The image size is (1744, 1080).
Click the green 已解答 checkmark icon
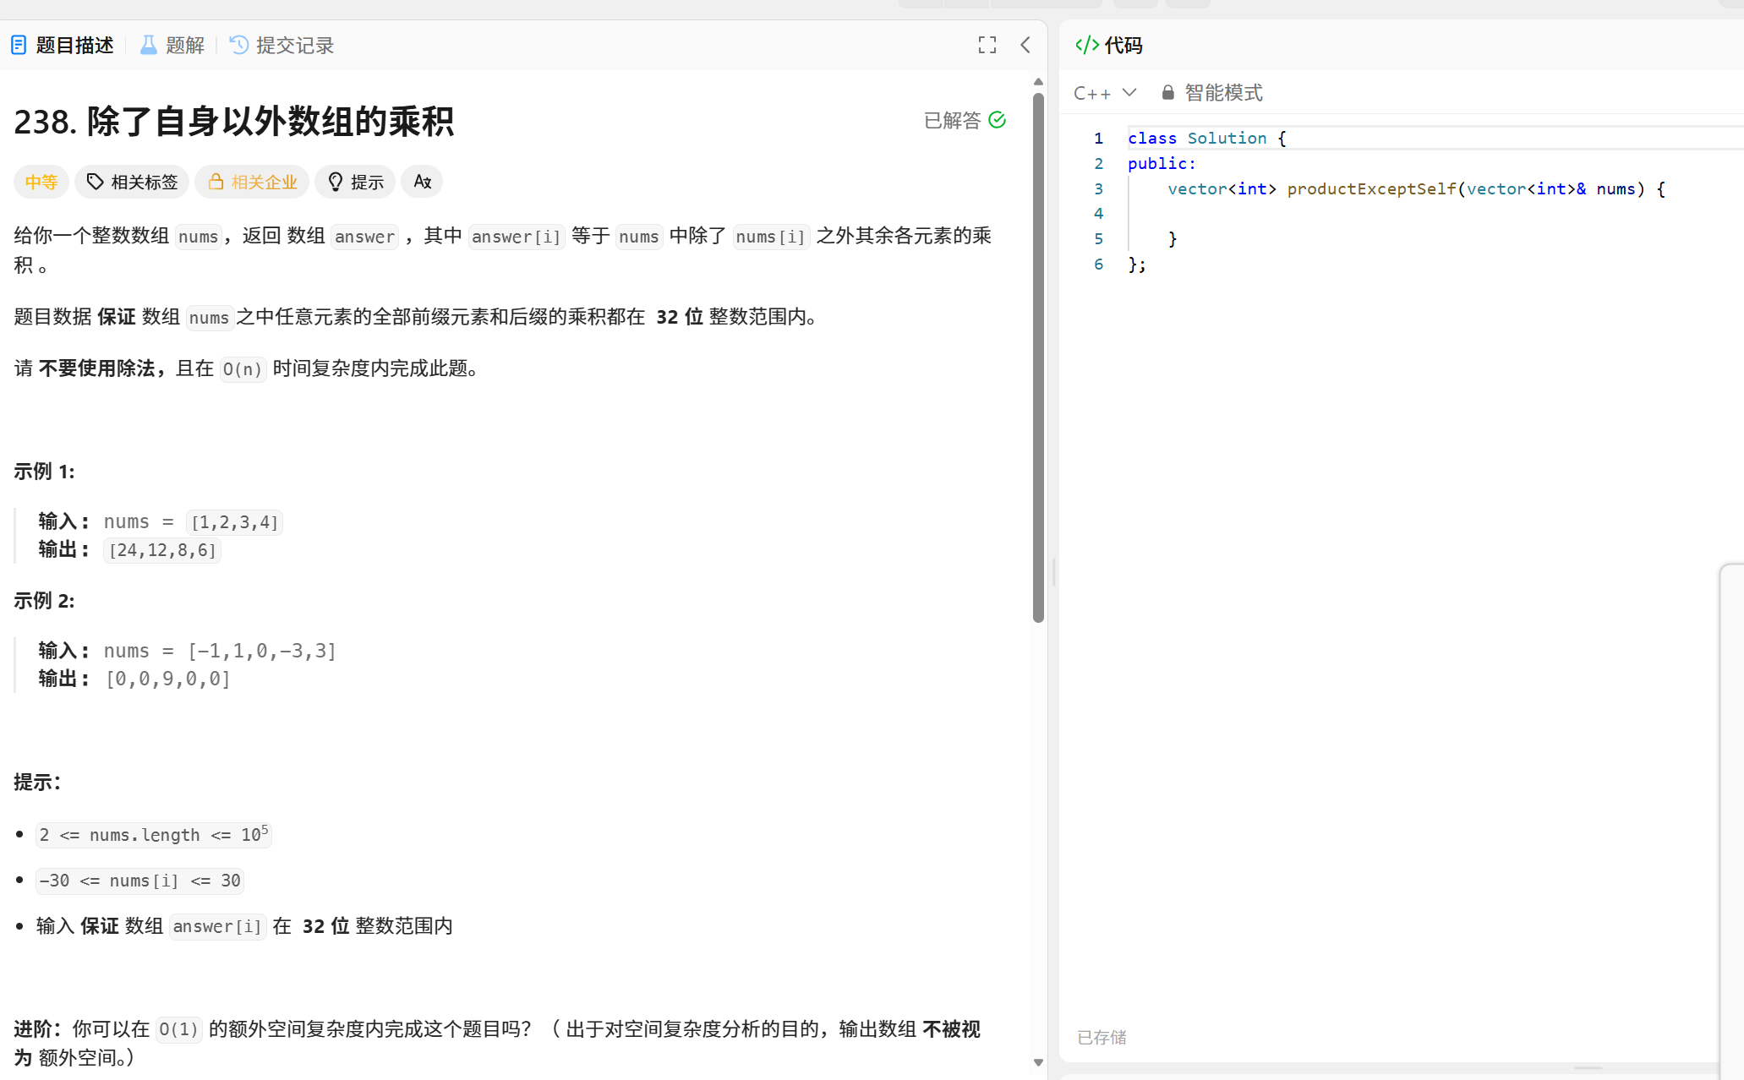pos(998,120)
